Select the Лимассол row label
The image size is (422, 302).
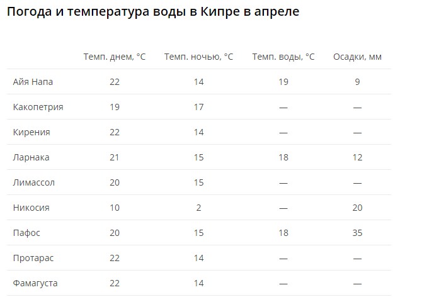point(34,182)
